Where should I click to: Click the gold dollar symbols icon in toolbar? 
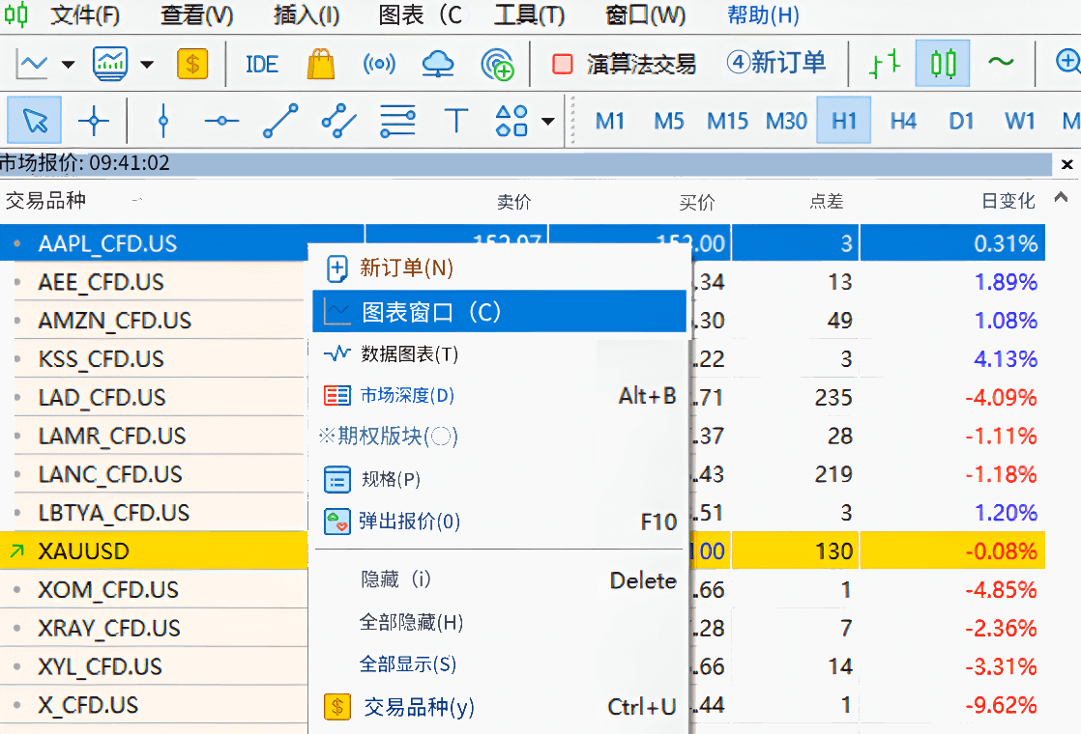click(x=192, y=64)
